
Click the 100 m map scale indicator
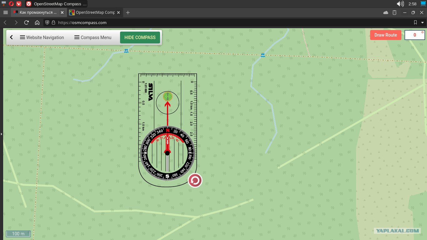point(18,233)
